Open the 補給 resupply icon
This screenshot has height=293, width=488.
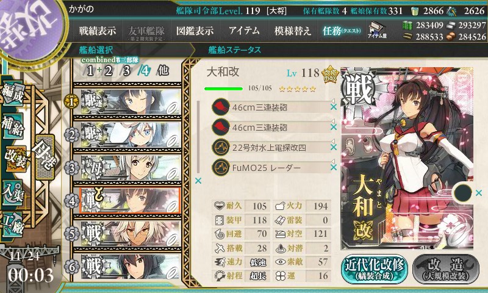pyautogui.click(x=13, y=125)
